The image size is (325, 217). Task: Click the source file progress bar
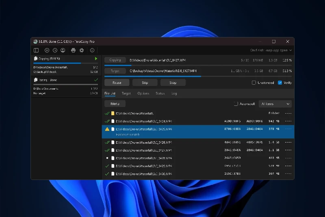click(x=198, y=66)
